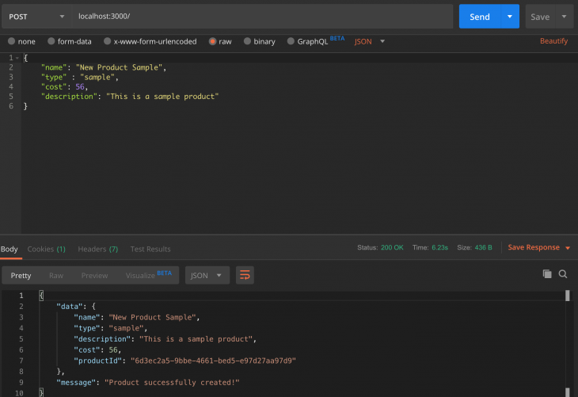The width and height of the screenshot is (578, 397).
Task: Select the raw body type
Action: (220, 41)
